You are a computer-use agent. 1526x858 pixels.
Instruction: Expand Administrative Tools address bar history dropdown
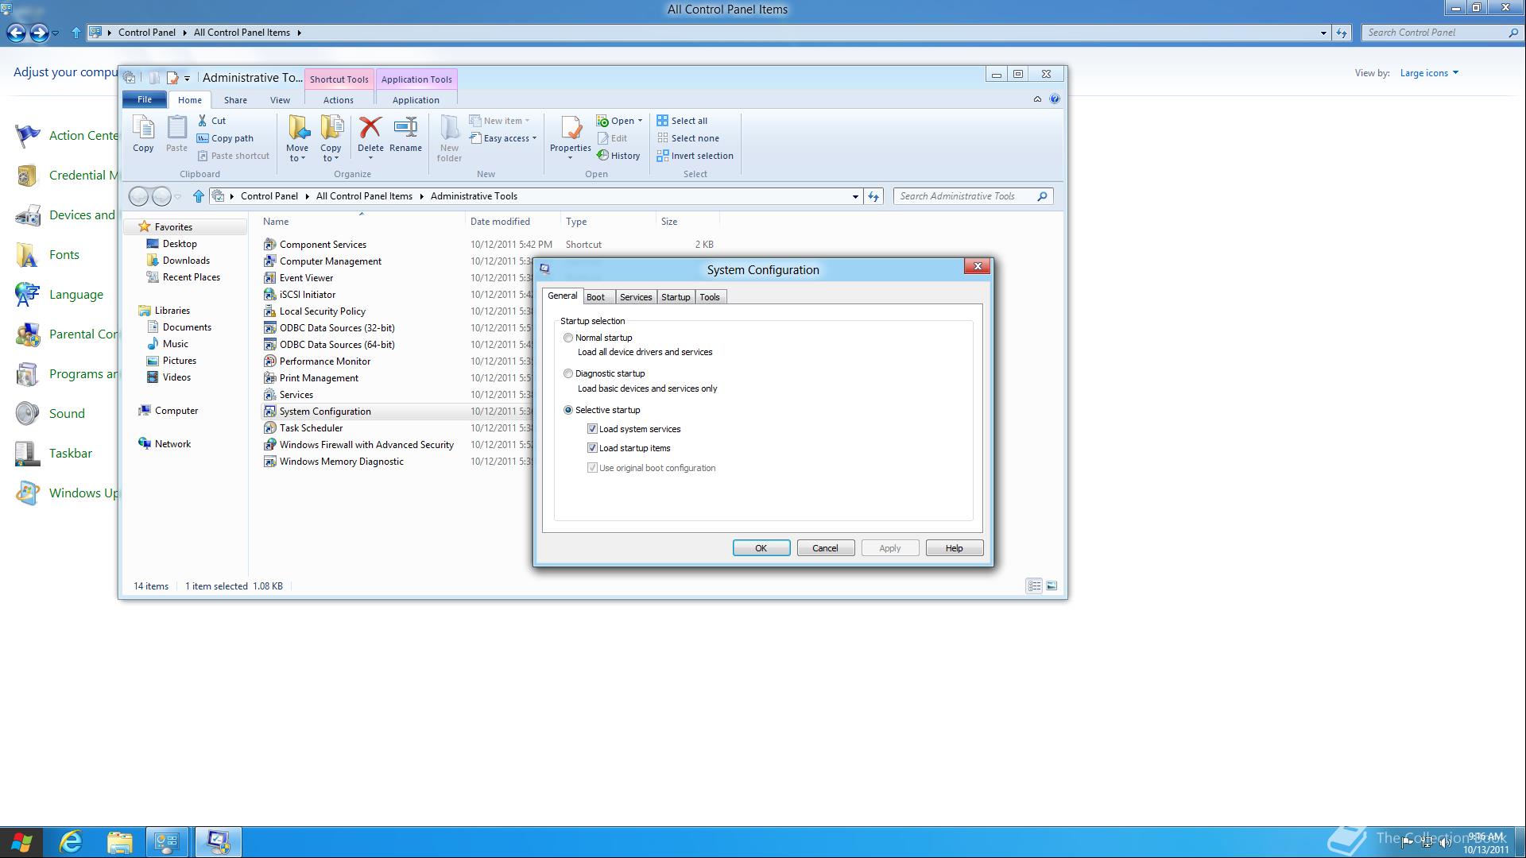pyautogui.click(x=855, y=196)
